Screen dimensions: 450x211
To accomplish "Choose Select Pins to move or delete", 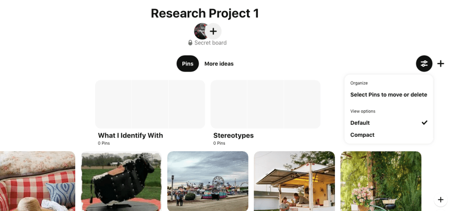I will 388,95.
